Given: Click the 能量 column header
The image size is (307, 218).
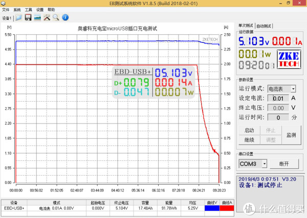Looking at the screenshot, I should tap(169, 203).
